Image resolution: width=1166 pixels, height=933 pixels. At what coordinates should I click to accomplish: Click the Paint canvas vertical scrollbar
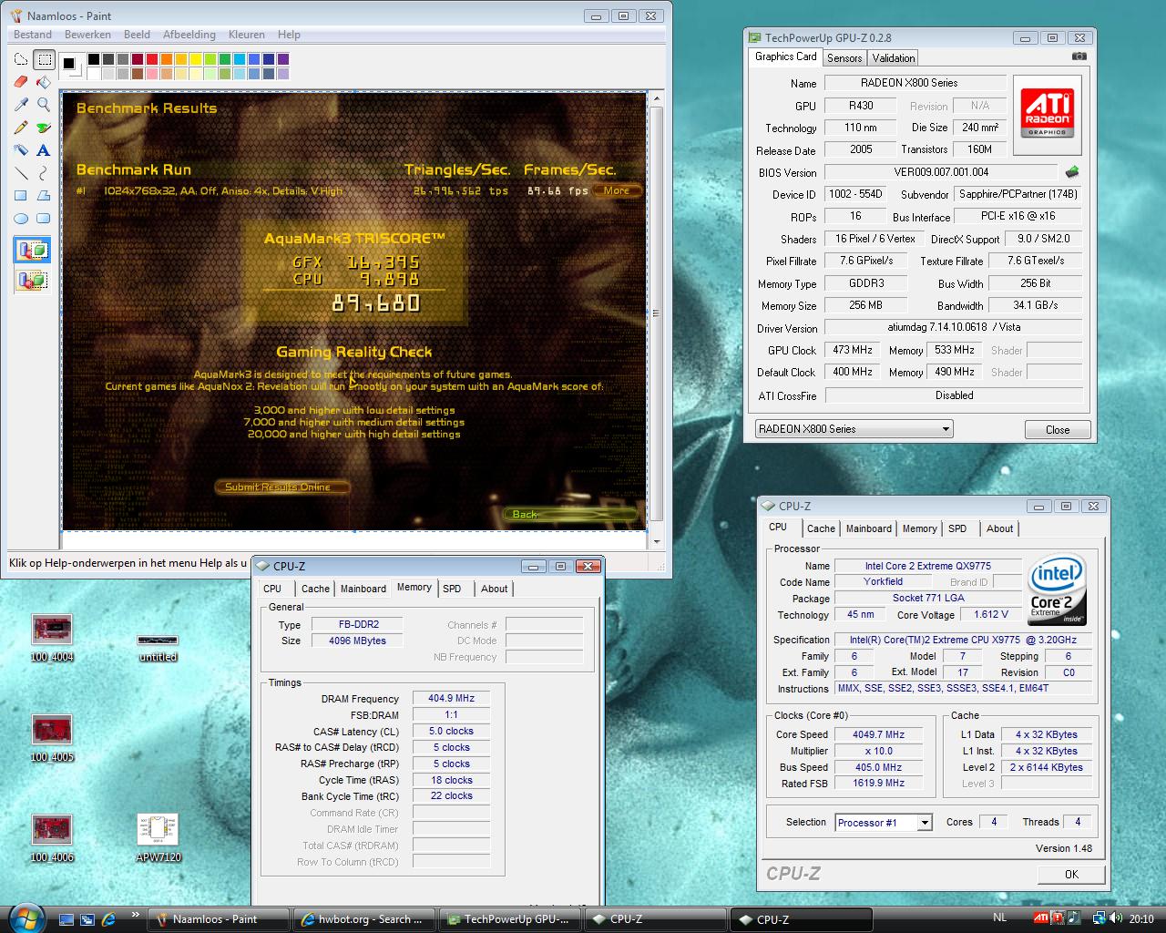tap(657, 313)
